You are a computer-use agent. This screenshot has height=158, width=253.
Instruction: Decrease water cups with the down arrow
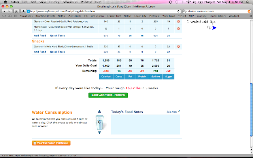pos(99,133)
